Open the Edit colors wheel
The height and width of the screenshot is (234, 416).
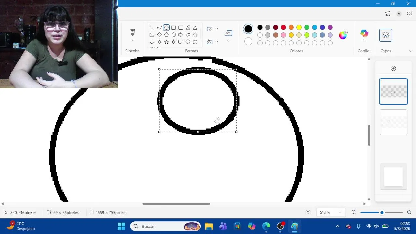click(343, 35)
